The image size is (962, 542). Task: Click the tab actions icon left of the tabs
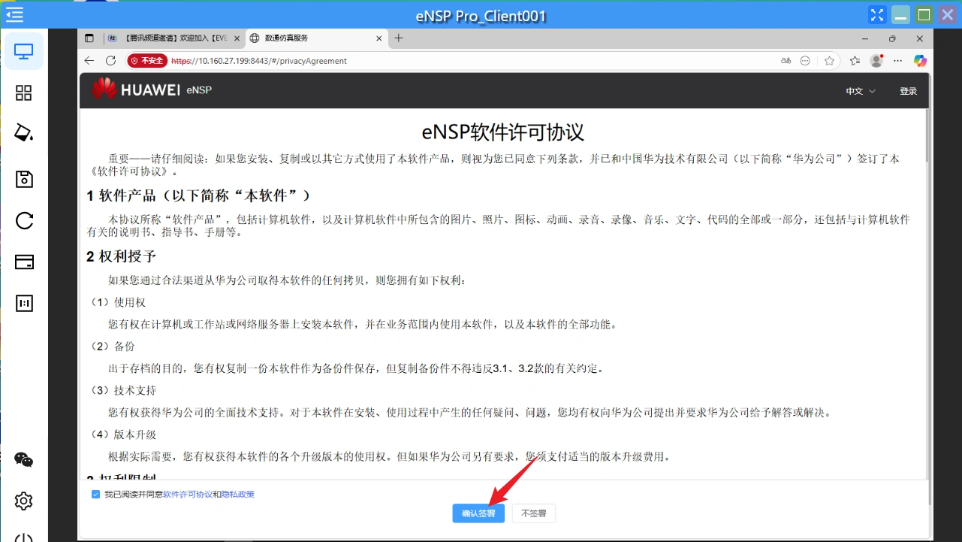[89, 38]
